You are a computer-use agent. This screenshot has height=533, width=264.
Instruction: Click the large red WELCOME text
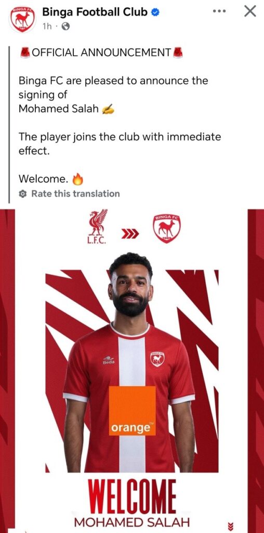point(132,498)
